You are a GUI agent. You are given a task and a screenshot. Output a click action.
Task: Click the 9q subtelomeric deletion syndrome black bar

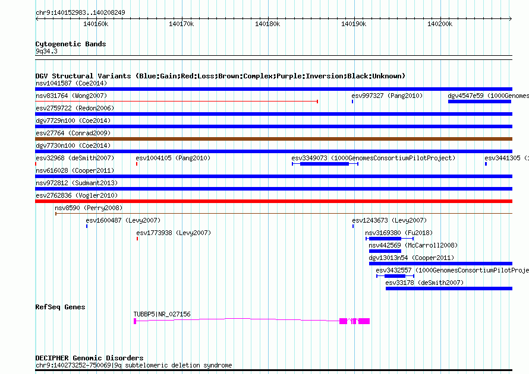(273, 370)
